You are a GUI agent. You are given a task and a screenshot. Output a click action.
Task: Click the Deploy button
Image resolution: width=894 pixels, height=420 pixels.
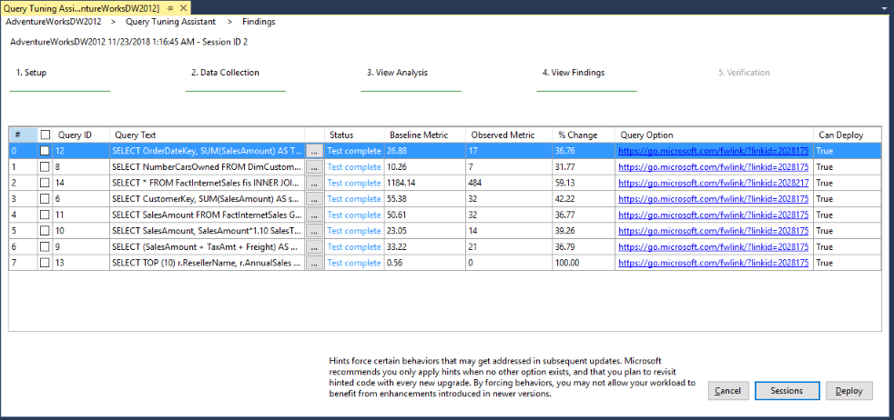(848, 391)
